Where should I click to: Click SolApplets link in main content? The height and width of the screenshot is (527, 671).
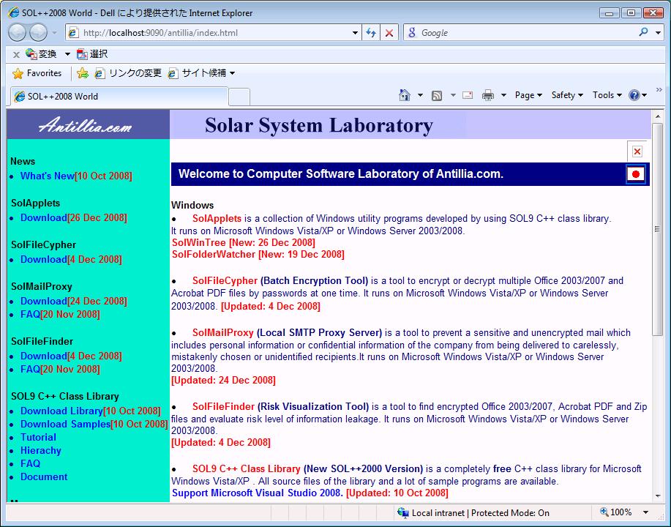tap(217, 218)
